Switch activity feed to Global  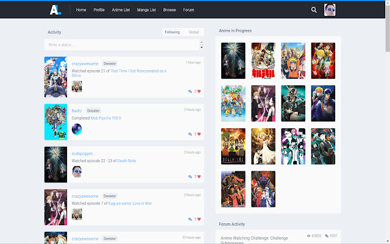point(194,32)
